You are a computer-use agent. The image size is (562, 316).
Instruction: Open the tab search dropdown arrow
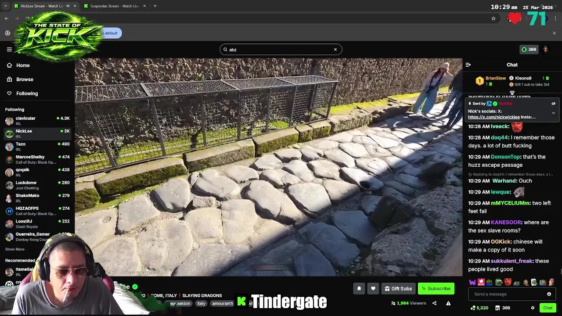5,6
